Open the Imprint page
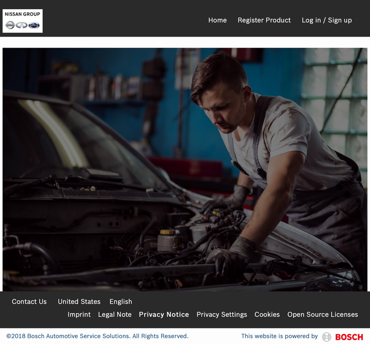This screenshot has height=344, width=370. pos(79,315)
